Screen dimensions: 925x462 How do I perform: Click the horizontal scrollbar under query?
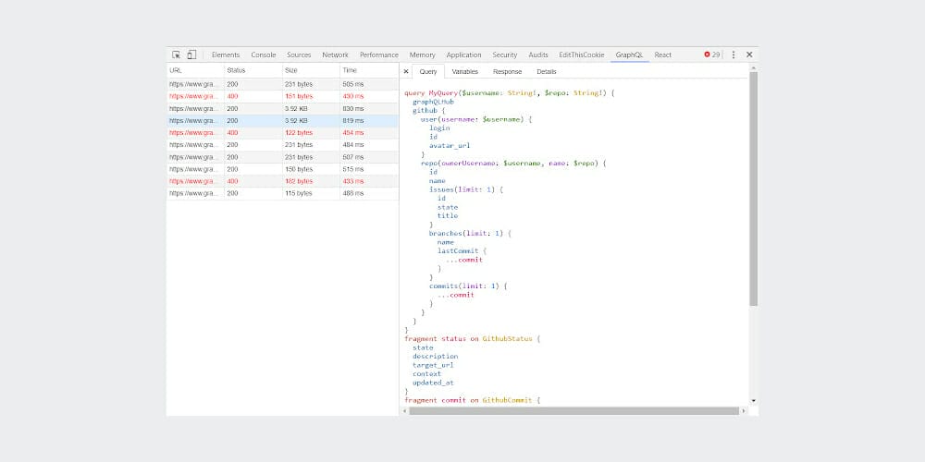click(x=573, y=411)
